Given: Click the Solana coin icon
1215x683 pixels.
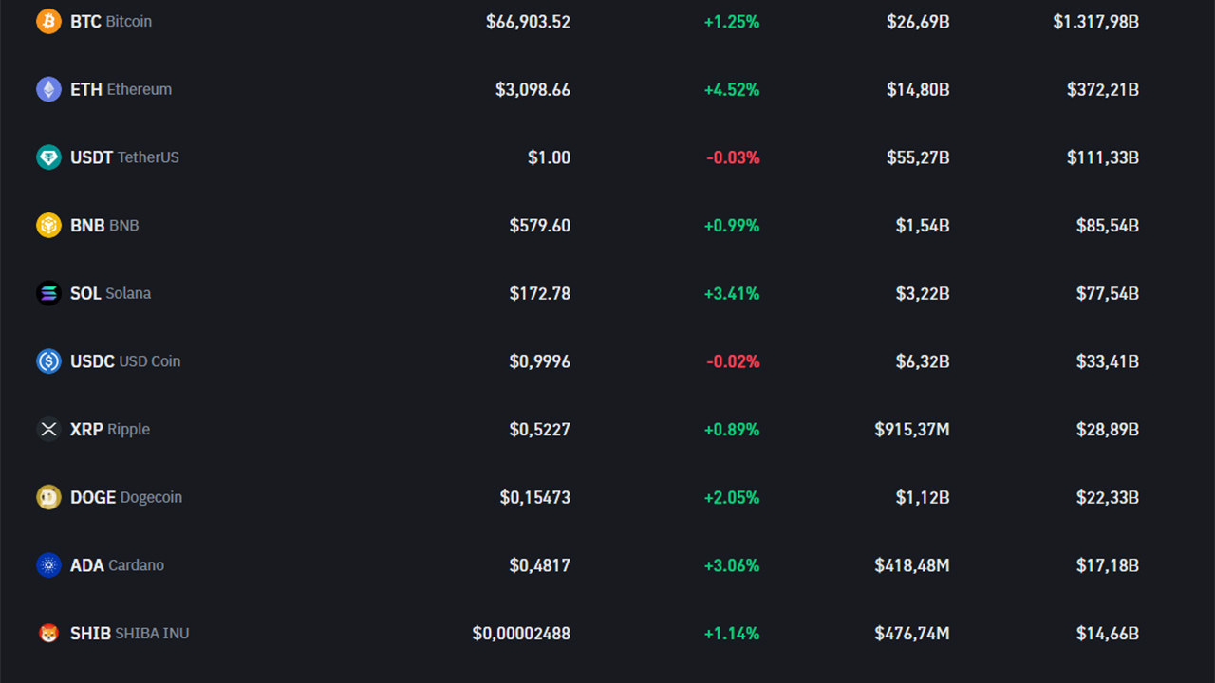Looking at the screenshot, I should tap(48, 293).
